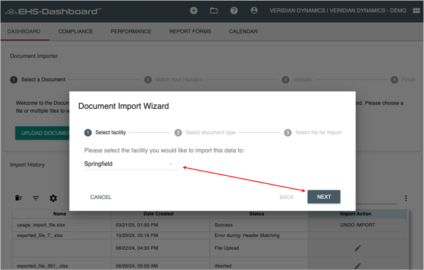The image size is (424, 270).
Task: Open the apps grid icon
Action: pos(416,11)
